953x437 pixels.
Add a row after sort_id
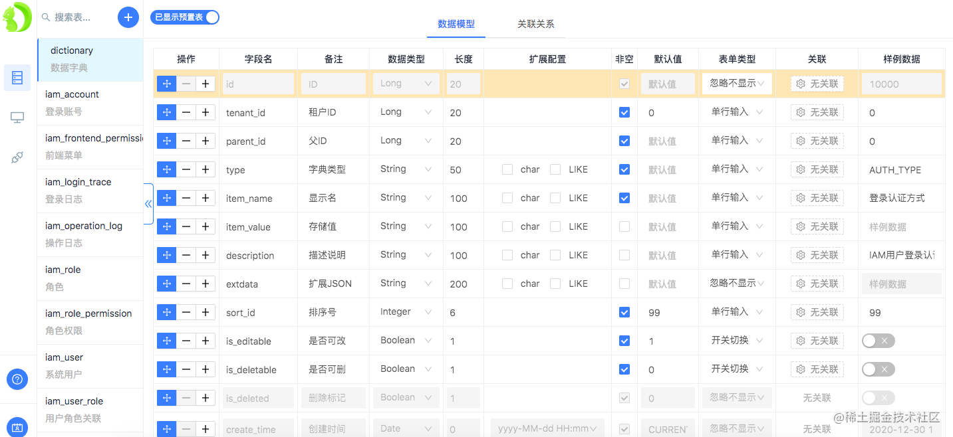pos(205,312)
